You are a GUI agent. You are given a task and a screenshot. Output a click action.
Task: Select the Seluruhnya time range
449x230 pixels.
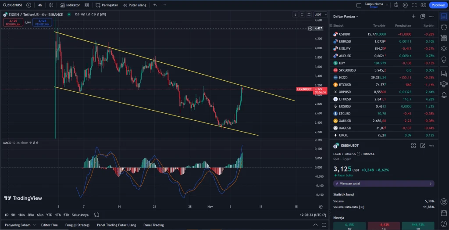80,215
